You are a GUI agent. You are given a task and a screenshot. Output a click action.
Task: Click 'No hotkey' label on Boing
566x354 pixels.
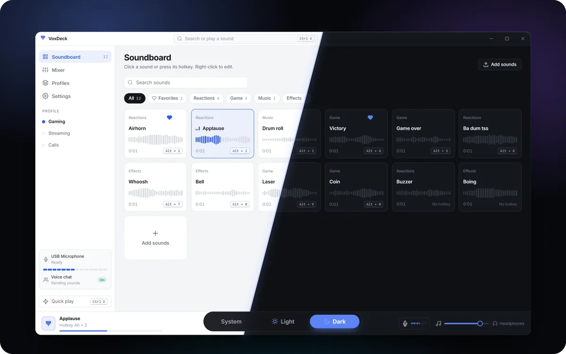click(x=508, y=204)
